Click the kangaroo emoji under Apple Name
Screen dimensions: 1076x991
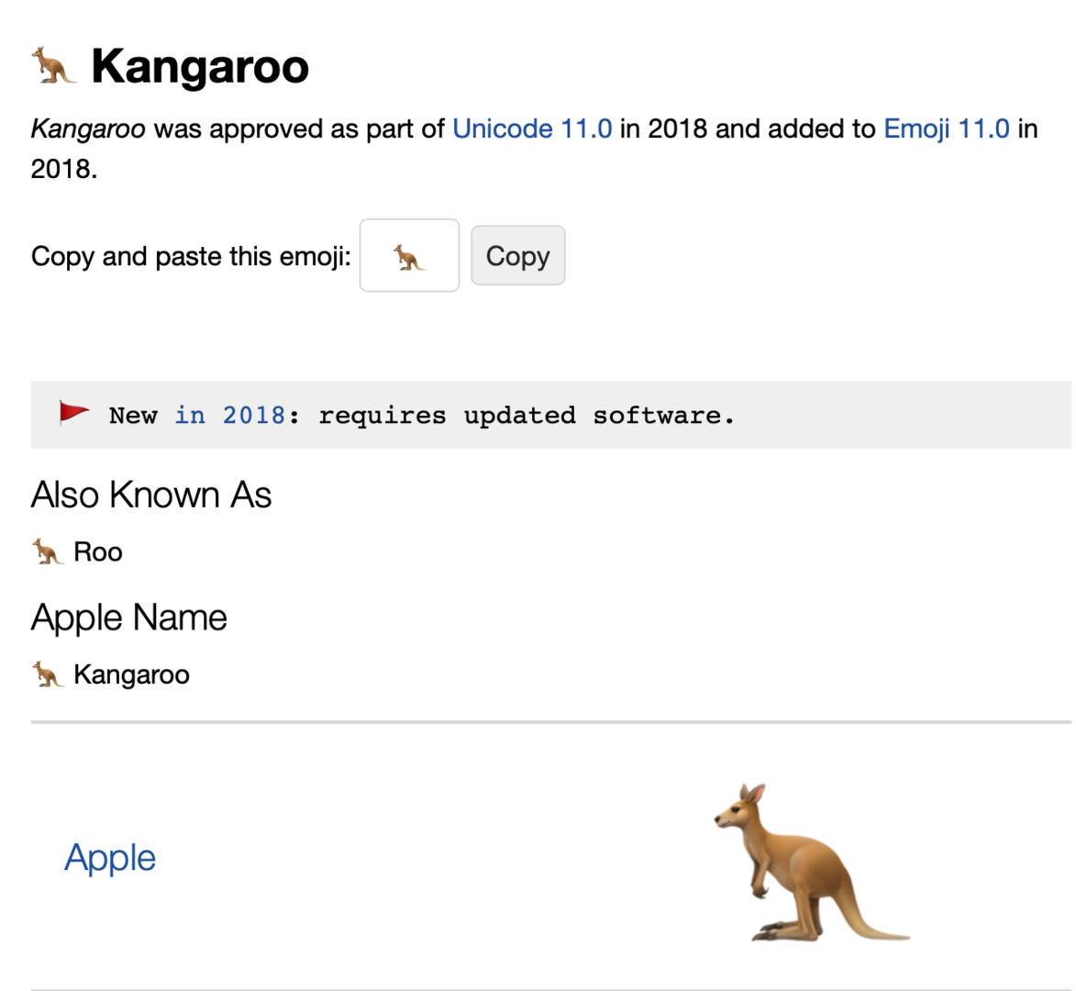point(48,674)
